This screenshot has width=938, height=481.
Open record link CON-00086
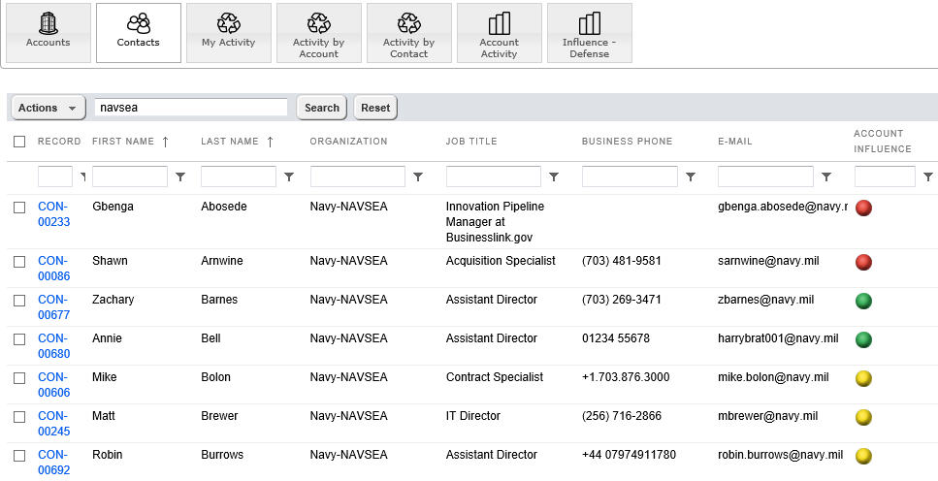coord(53,269)
